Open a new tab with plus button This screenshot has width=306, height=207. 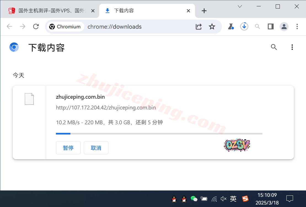click(204, 11)
